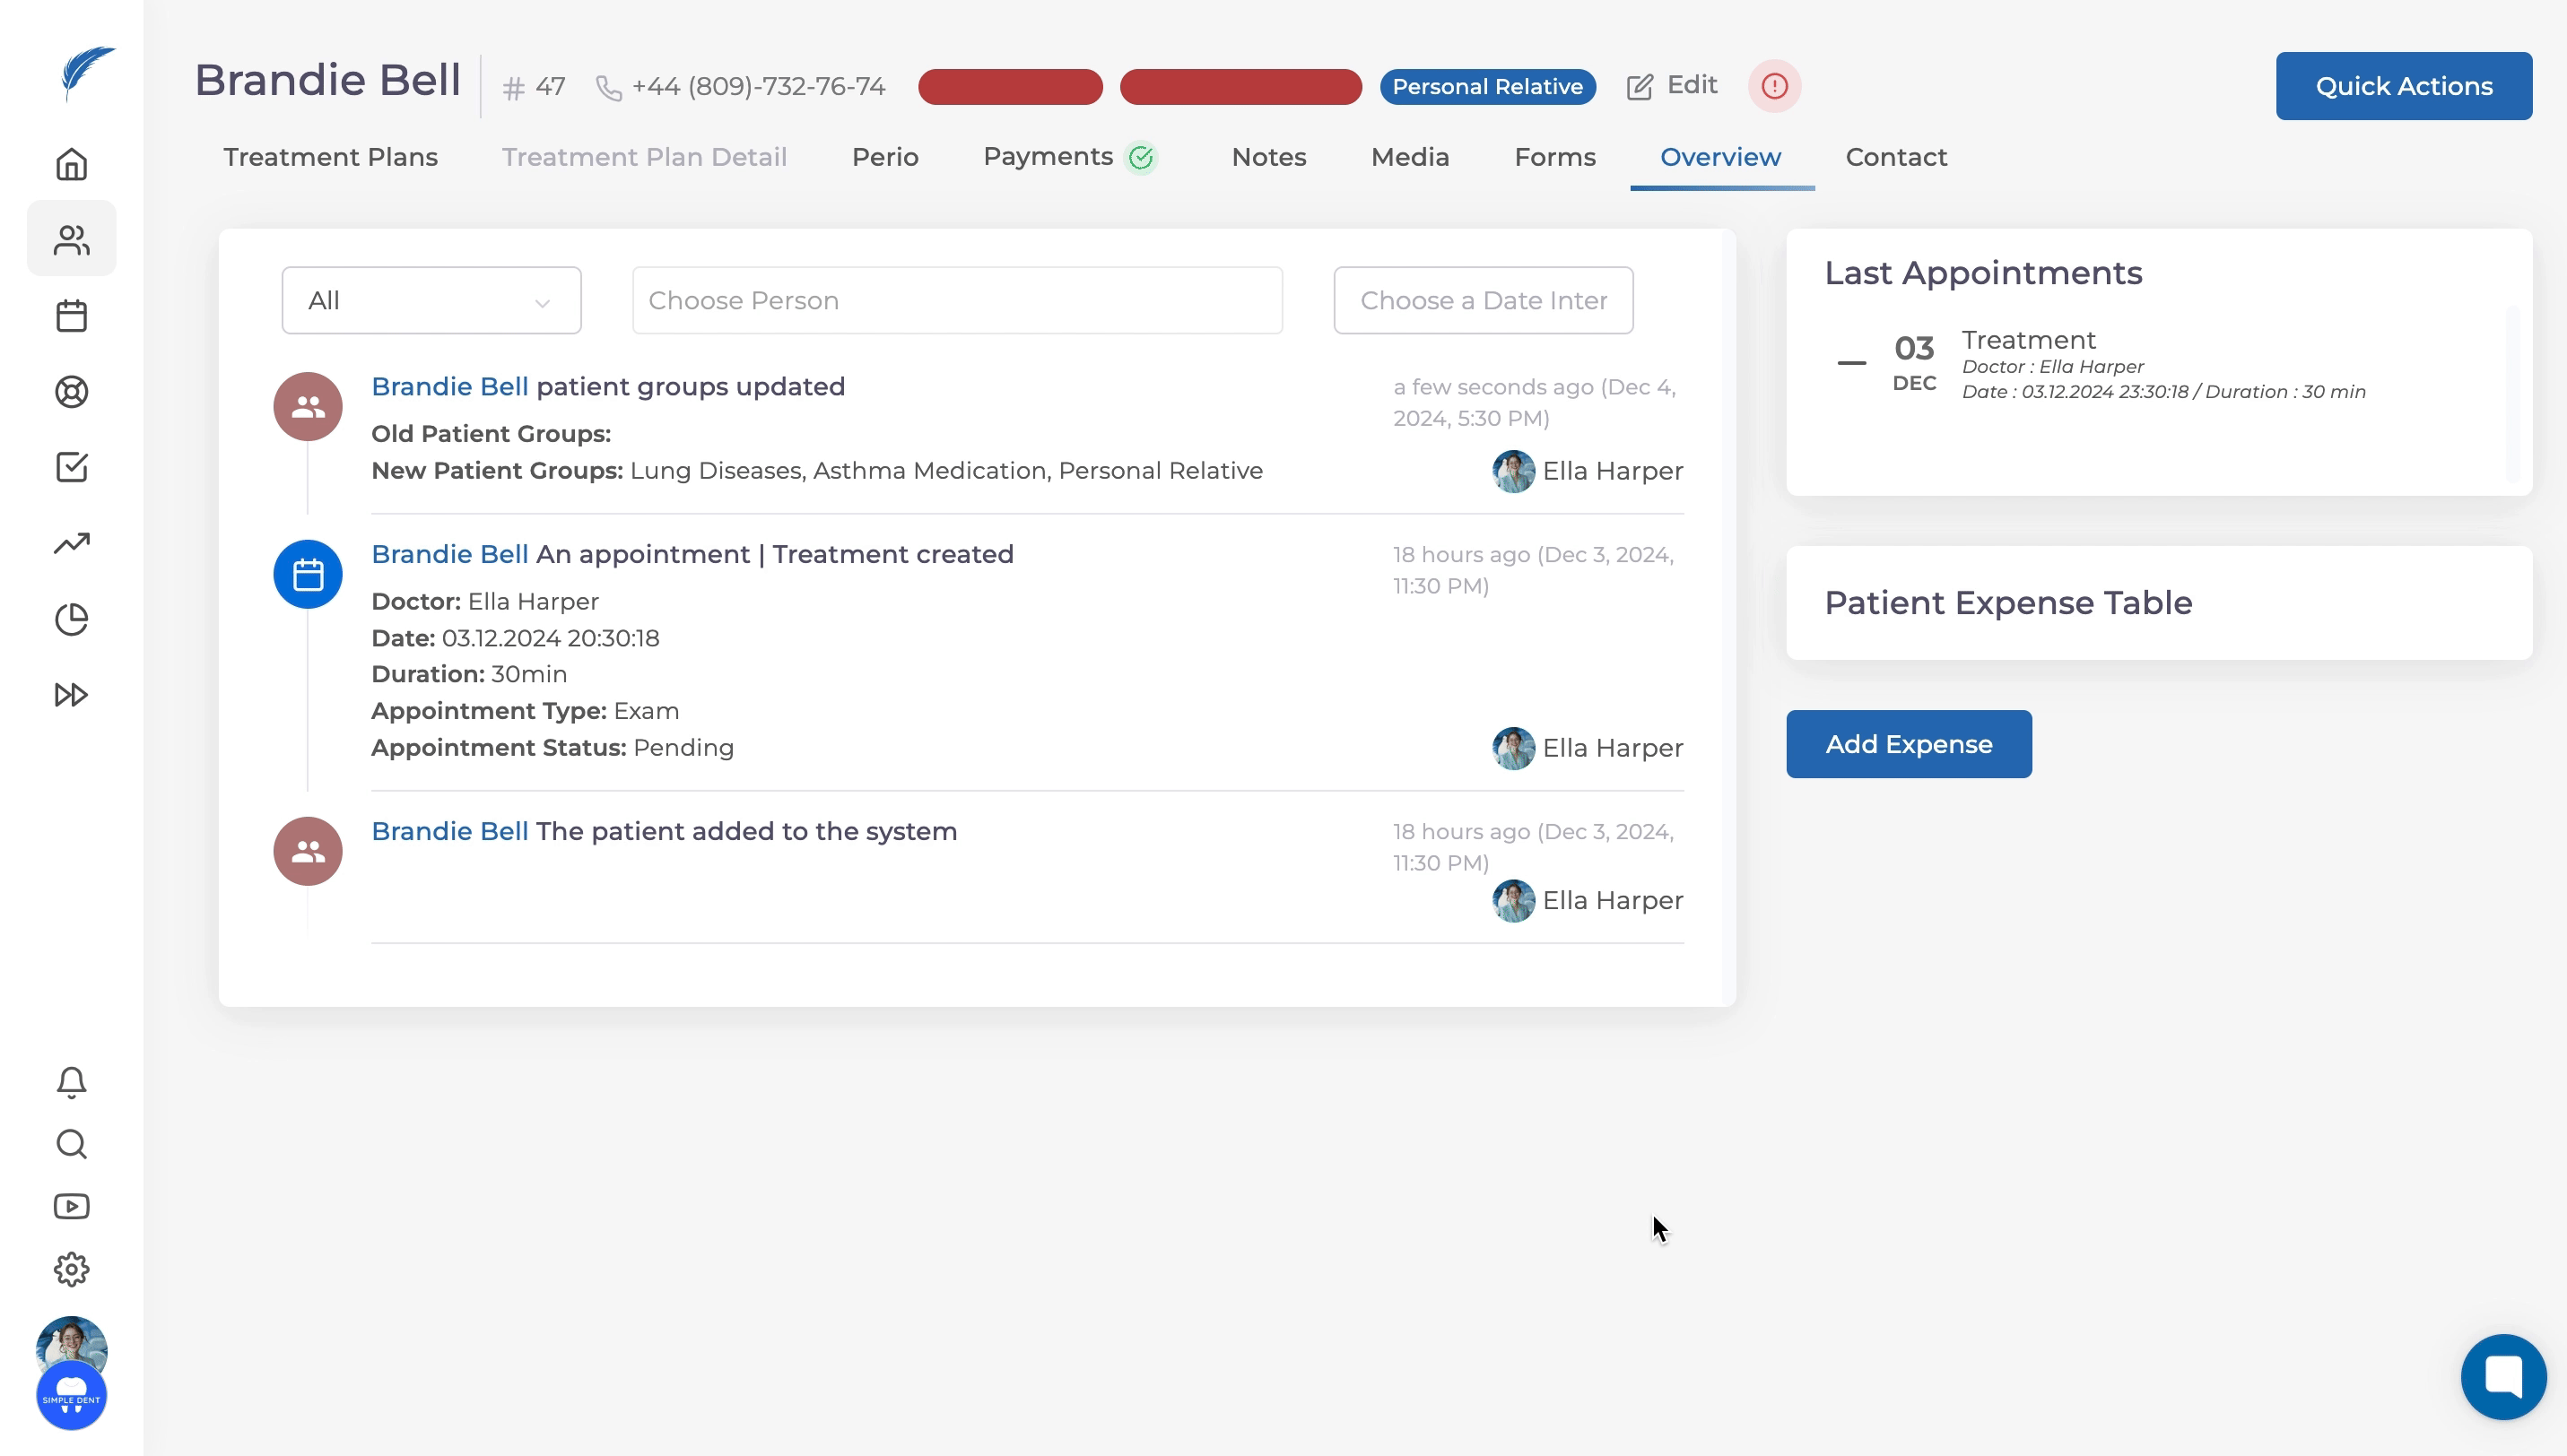Switch to the Treatment Plans tab
2567x1456 pixels.
click(x=330, y=157)
